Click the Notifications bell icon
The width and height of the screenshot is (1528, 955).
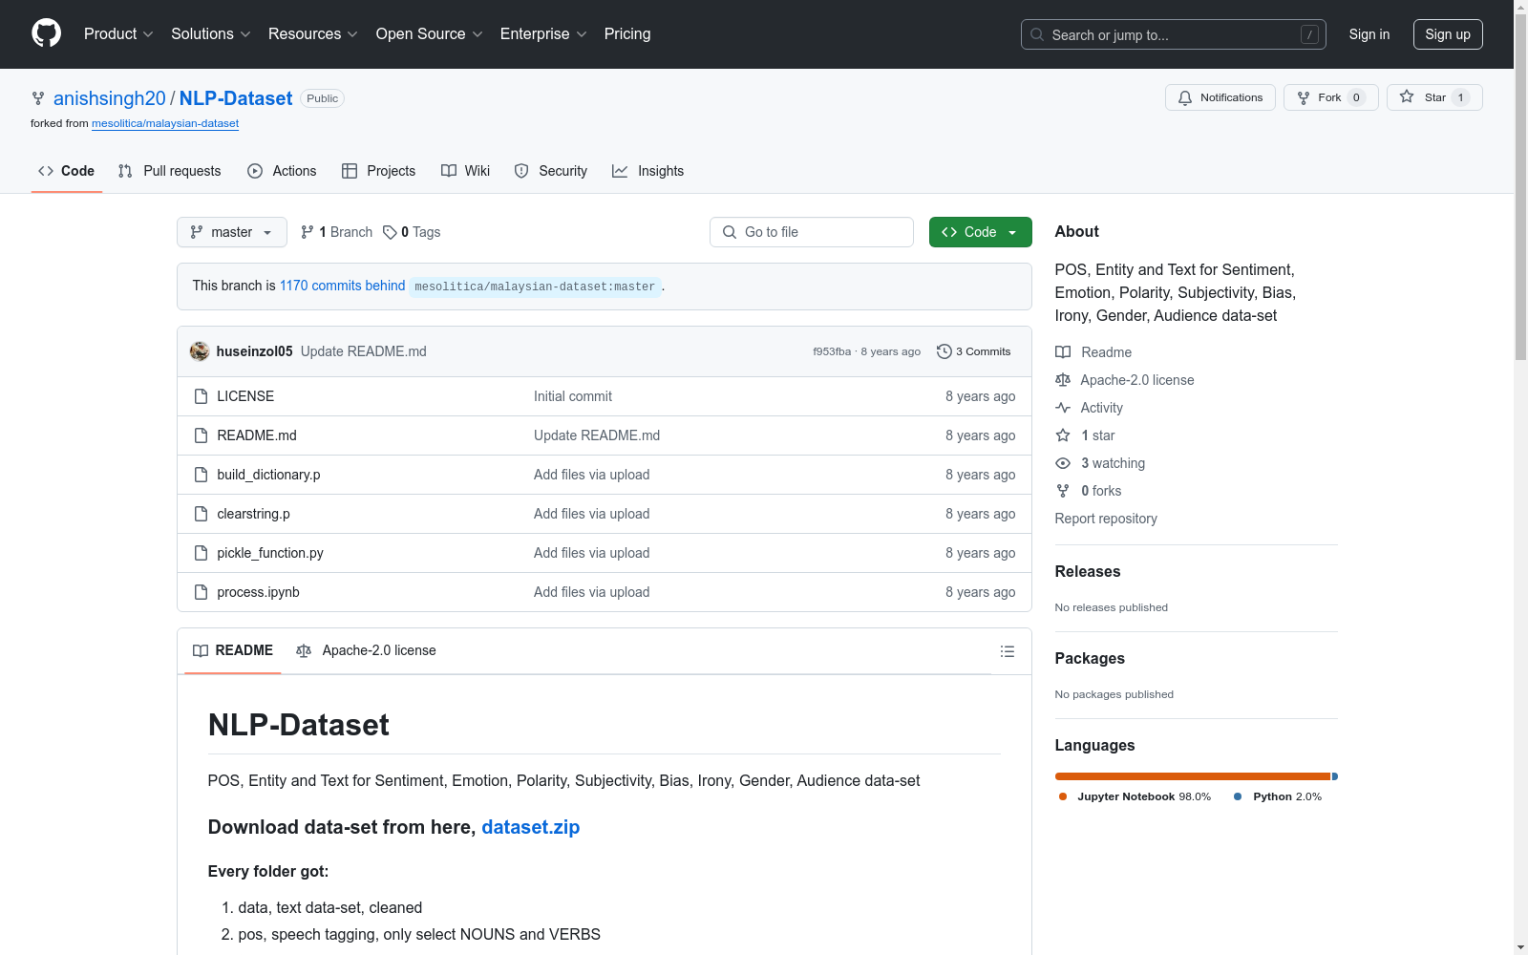(1185, 97)
